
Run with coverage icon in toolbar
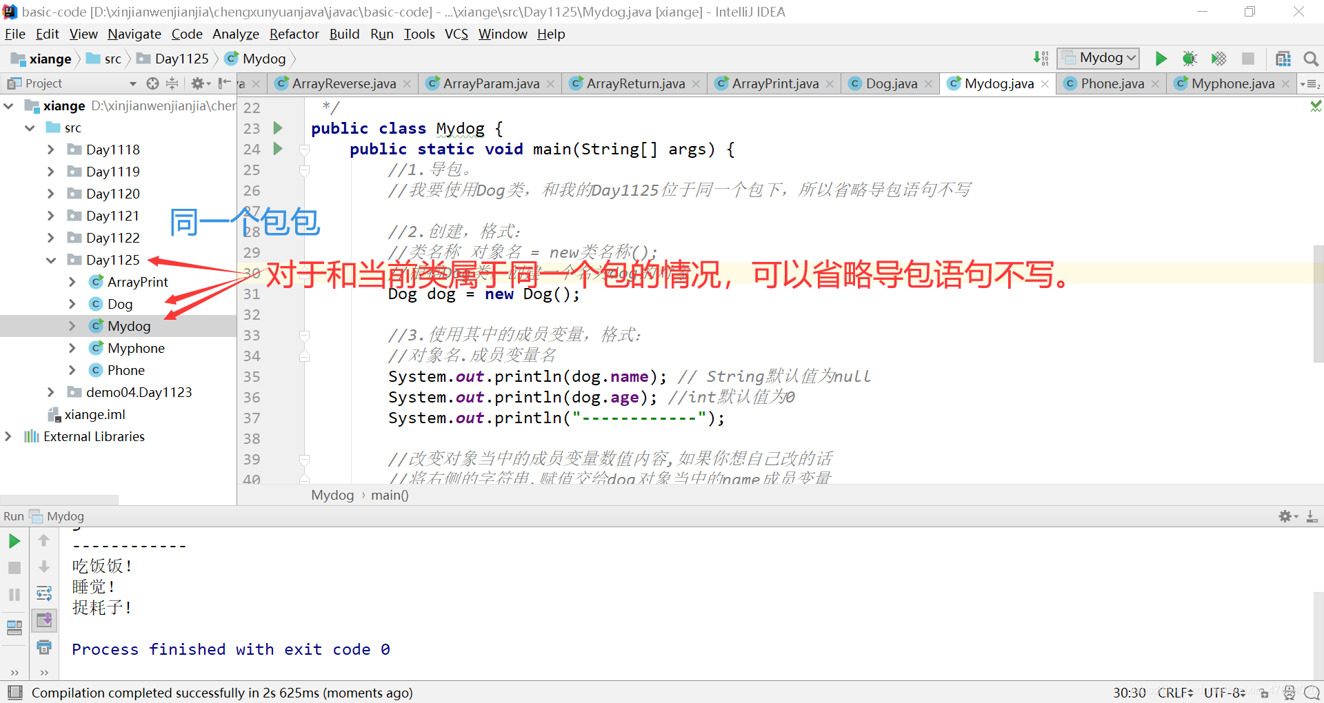1218,59
